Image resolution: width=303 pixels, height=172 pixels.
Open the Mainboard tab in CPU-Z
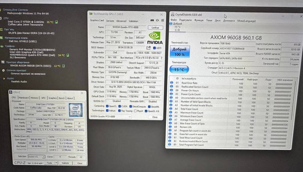point(24,98)
